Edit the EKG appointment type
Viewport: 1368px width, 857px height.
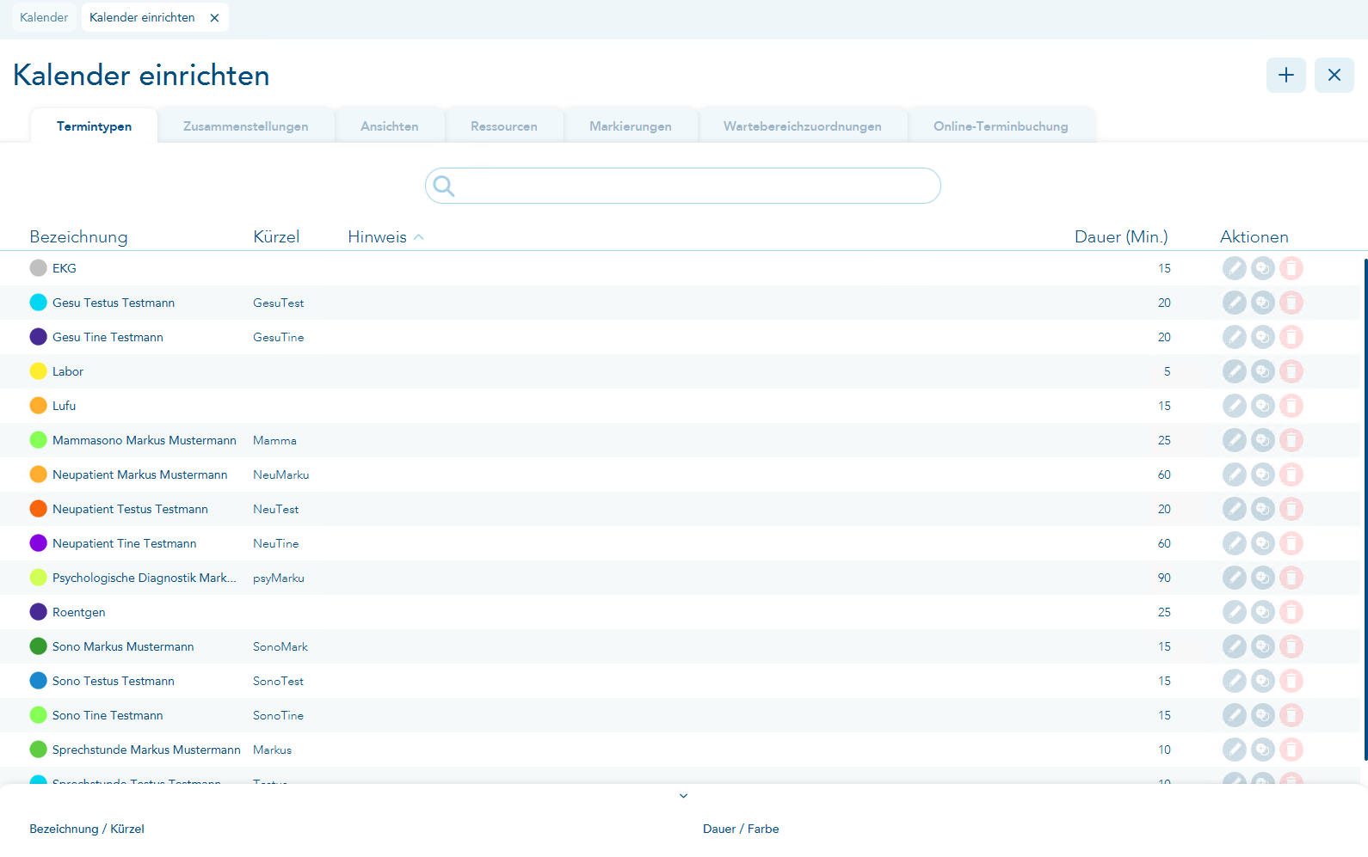pos(1234,268)
